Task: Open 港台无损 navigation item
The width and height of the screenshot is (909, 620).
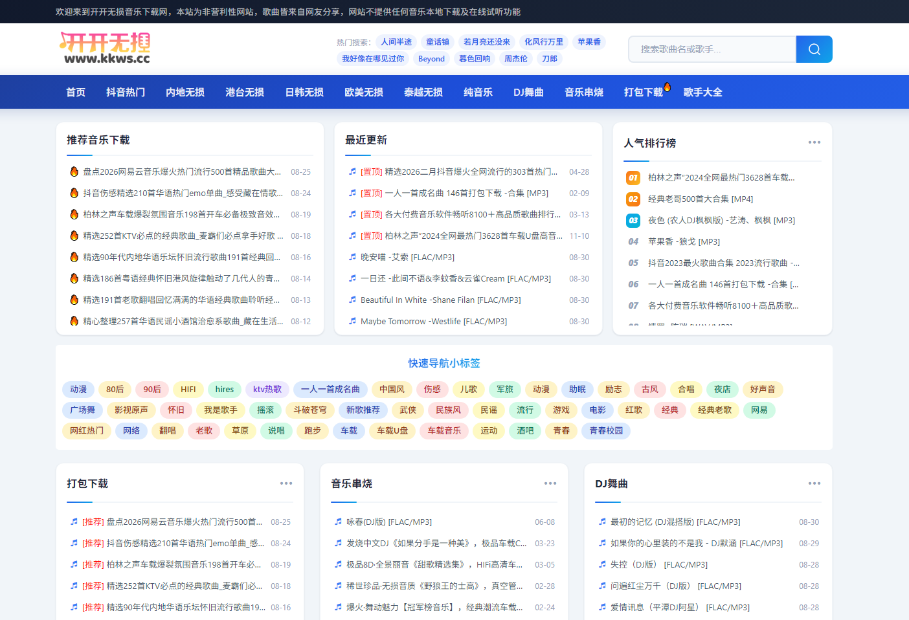Action: [245, 92]
